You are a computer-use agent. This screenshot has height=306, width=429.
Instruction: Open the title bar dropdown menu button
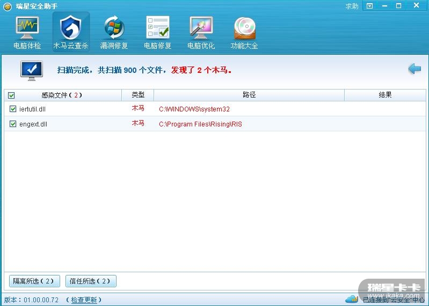click(x=369, y=6)
